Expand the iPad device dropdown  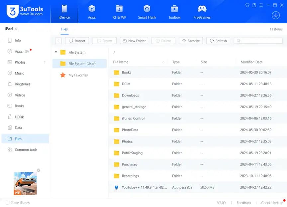pyautogui.click(x=11, y=29)
